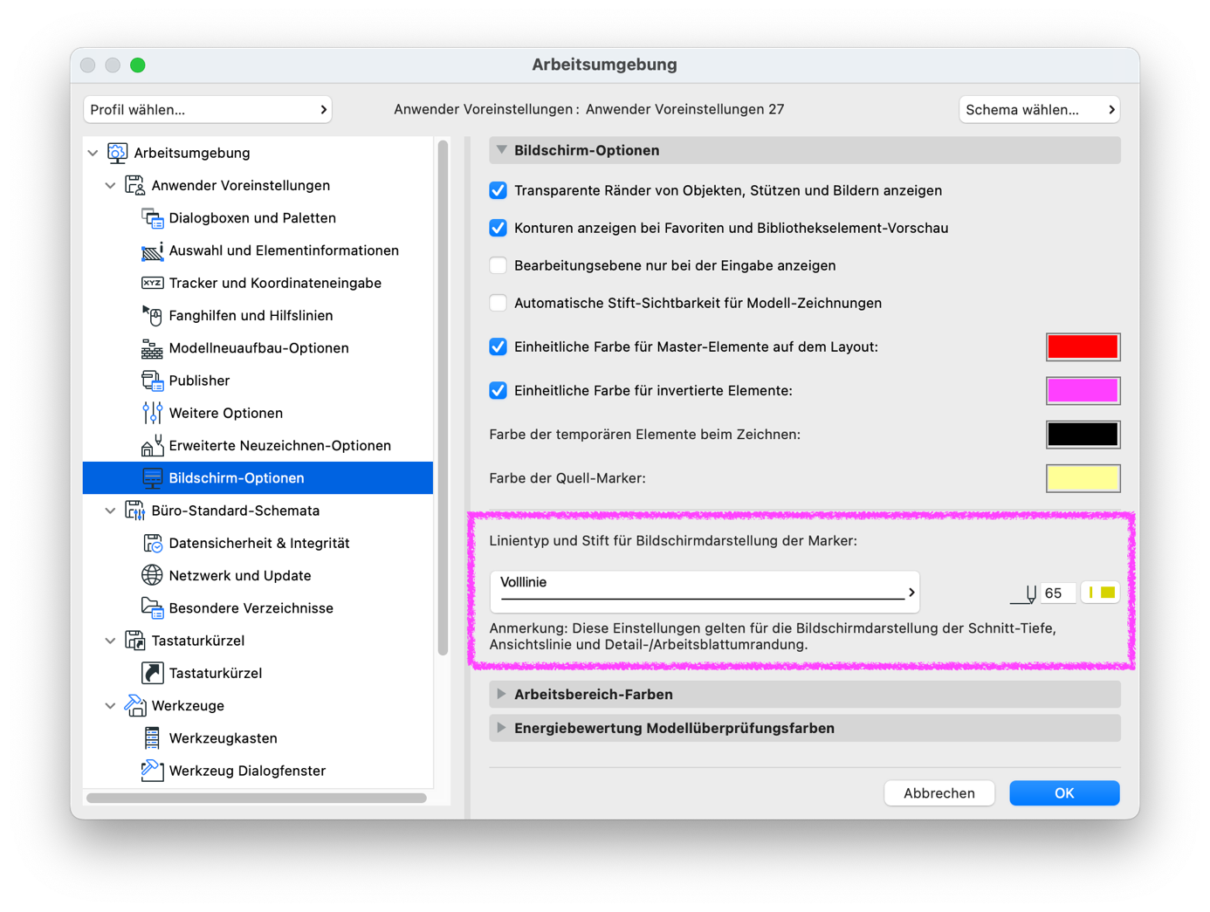Click the Bildschirm-Optionen monitor icon

[152, 478]
